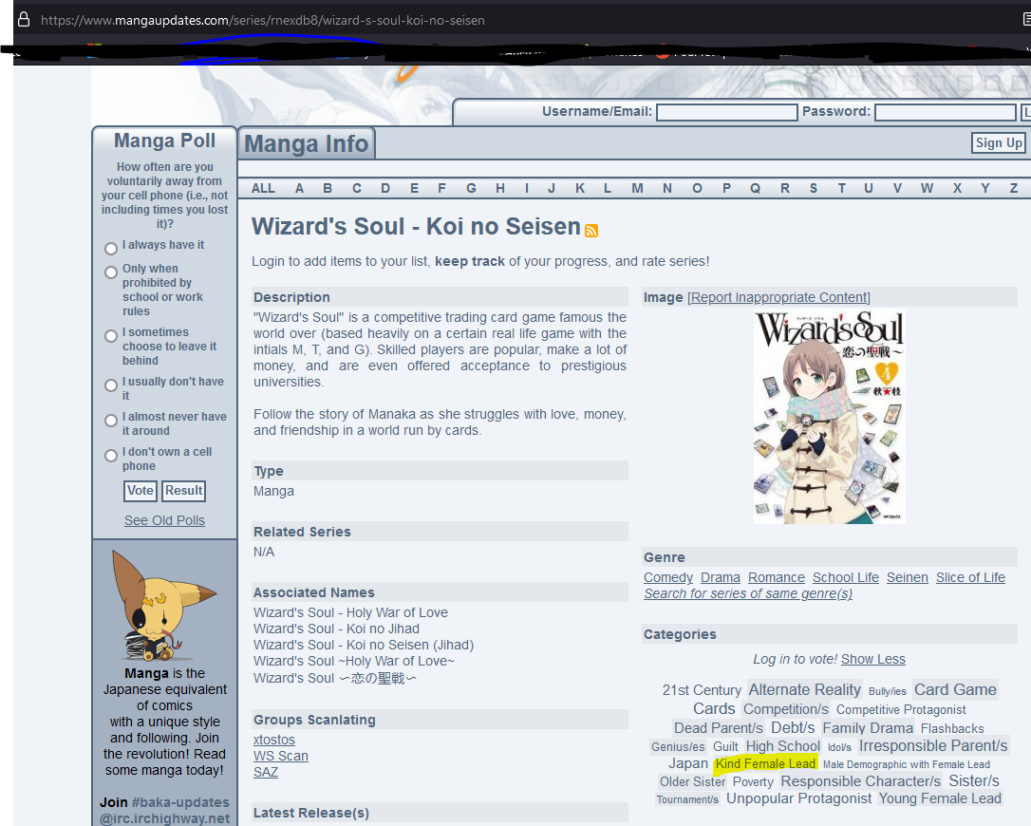Viewport: 1031px width, 826px height.
Task: Select "I usually don't have it" option
Action: (111, 385)
